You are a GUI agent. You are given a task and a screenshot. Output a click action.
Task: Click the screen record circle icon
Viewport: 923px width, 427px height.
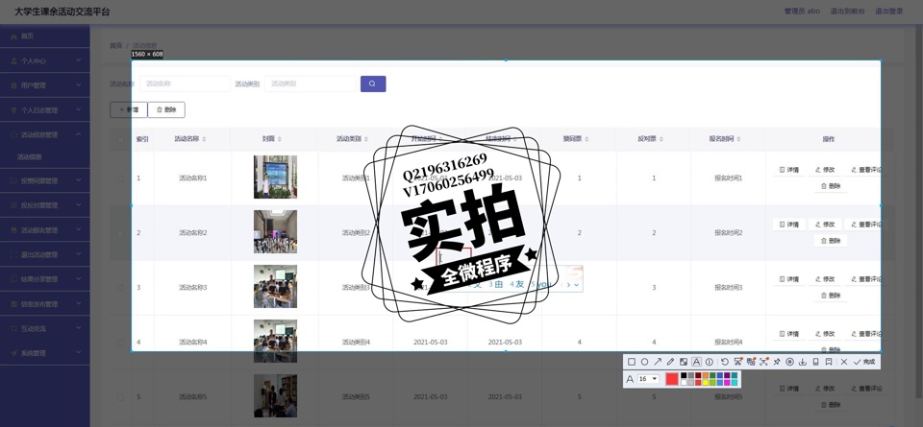[789, 362]
